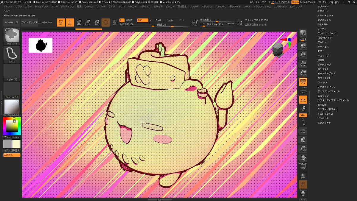Screen dimensions: 357x201
Task: Click the BPR render icon
Action: 303,33
